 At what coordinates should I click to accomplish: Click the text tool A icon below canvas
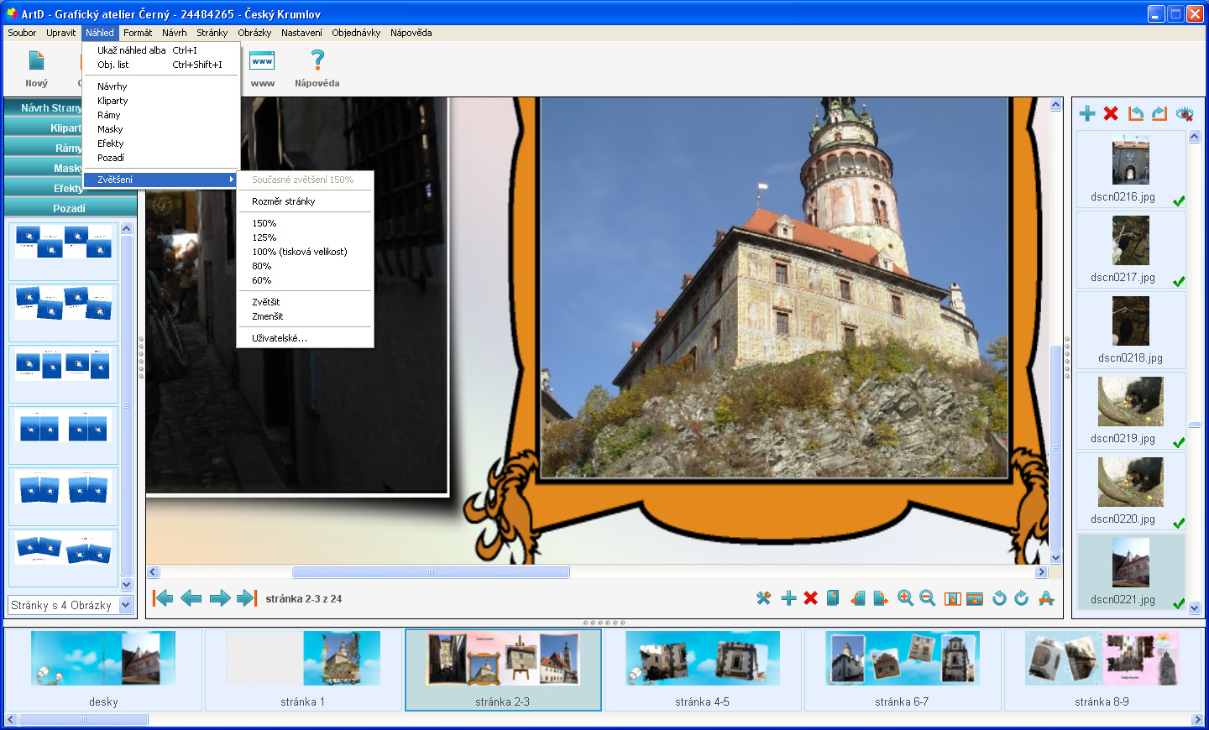1046,598
